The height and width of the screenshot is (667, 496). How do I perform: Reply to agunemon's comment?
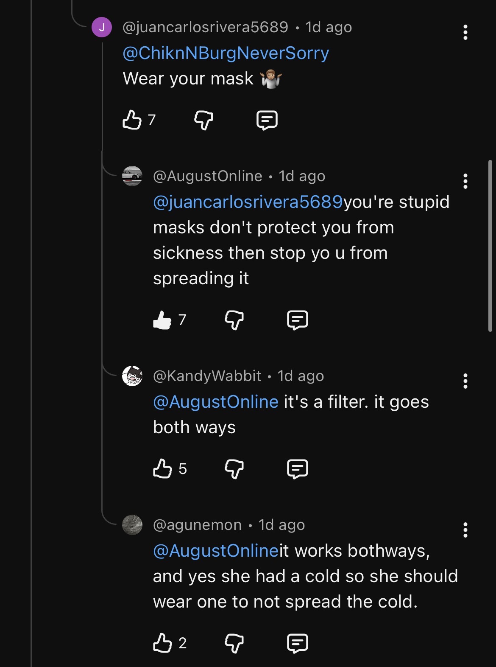298,643
